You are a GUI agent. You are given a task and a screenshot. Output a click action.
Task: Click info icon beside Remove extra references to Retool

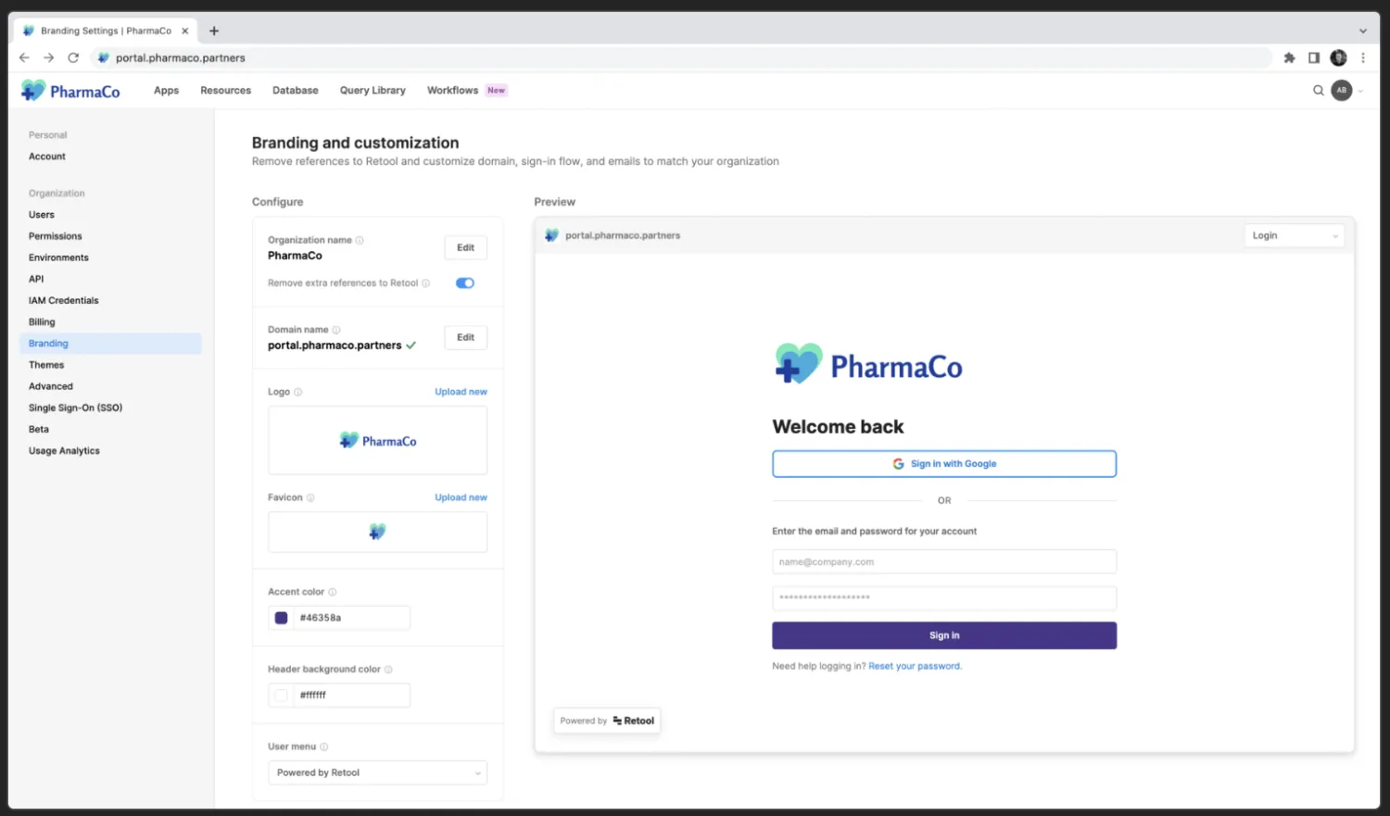[426, 283]
